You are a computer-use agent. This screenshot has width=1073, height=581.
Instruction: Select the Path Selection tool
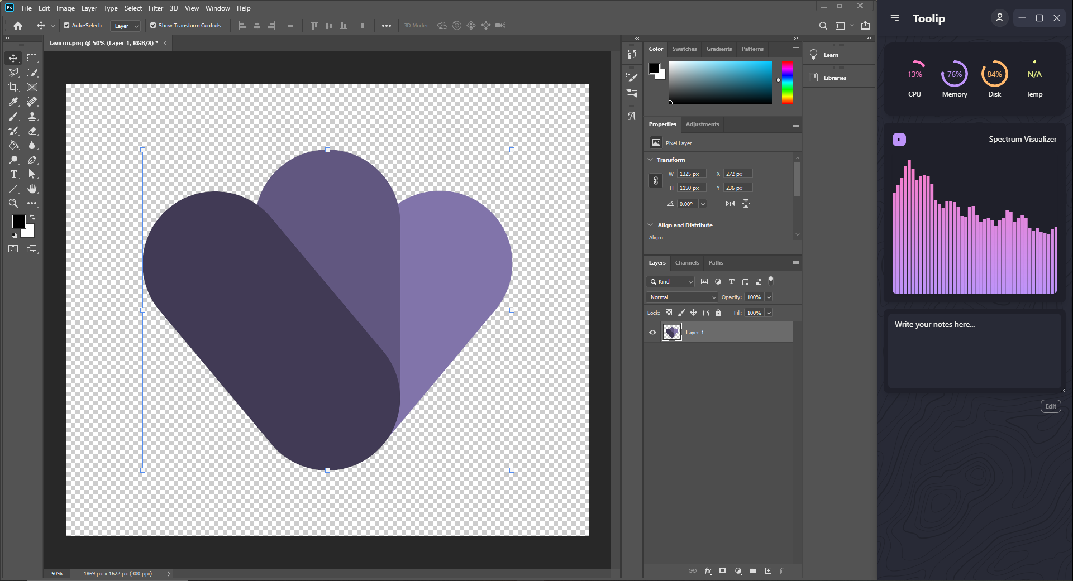(32, 174)
